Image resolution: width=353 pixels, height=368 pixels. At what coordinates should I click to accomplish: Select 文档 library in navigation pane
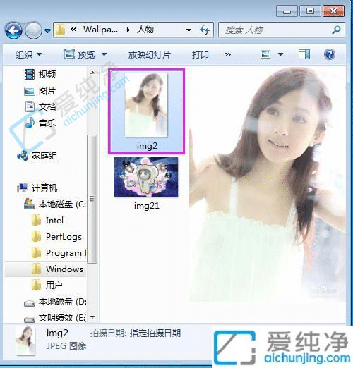(40, 106)
